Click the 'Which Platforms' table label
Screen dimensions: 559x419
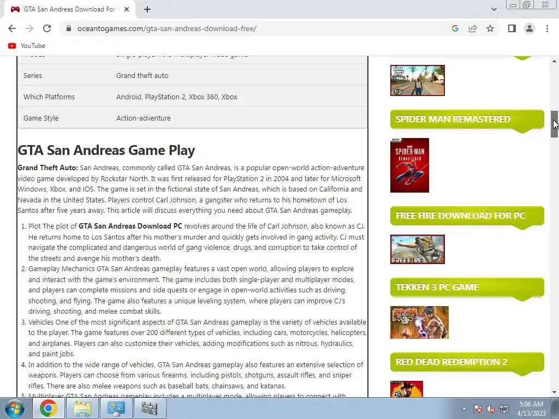pos(49,97)
